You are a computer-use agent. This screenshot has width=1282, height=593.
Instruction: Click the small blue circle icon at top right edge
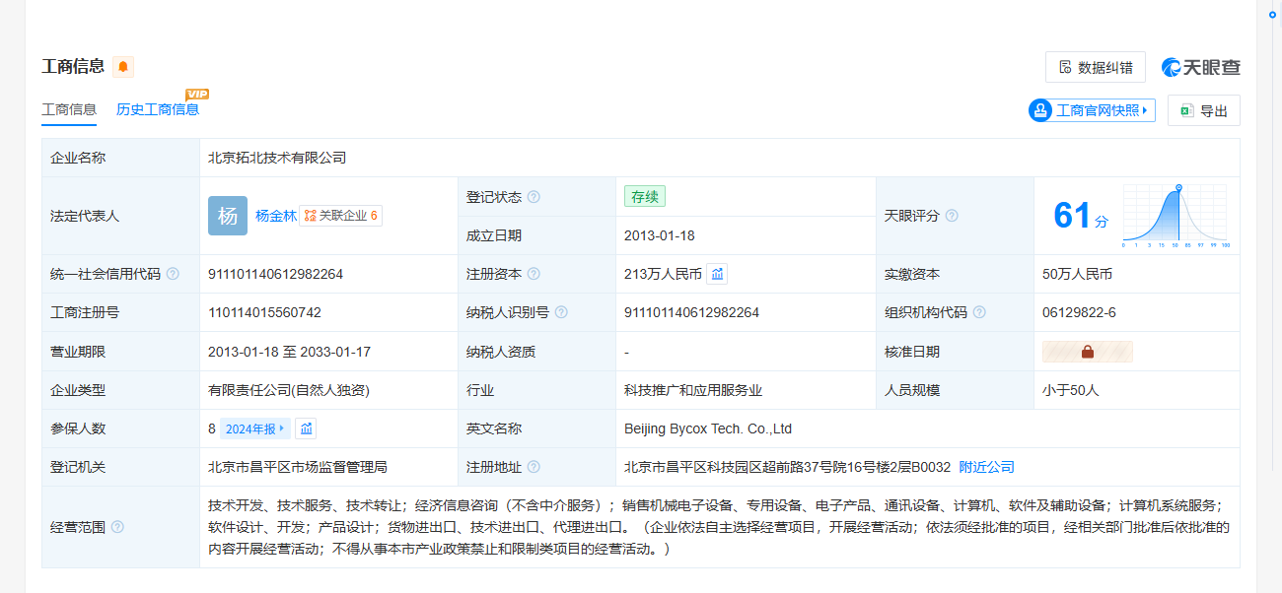click(1272, 15)
